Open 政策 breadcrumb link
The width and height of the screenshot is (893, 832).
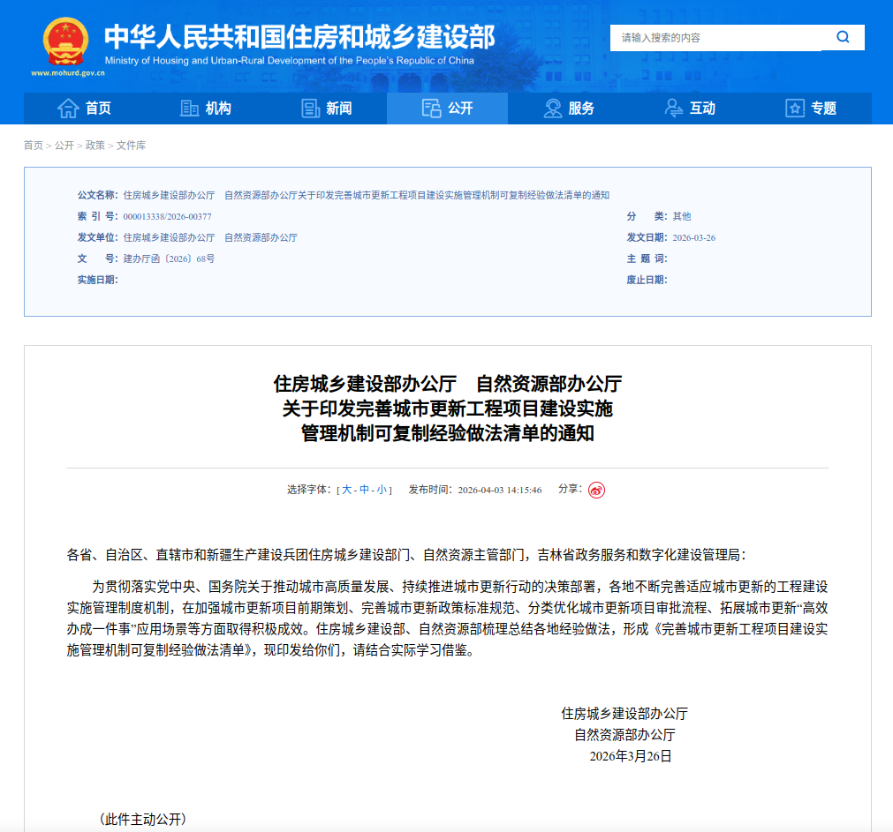tap(95, 146)
